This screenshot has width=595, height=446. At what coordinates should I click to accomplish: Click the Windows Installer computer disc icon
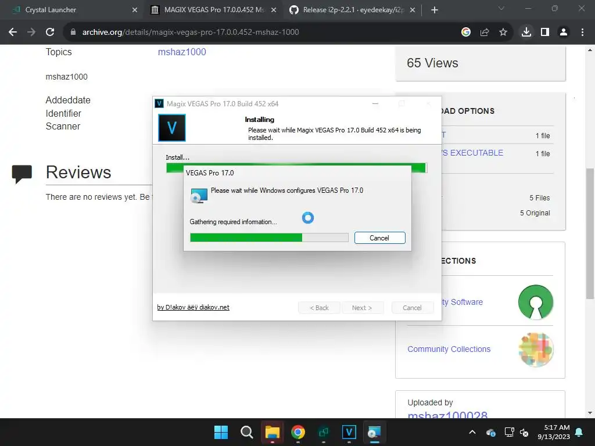click(199, 196)
